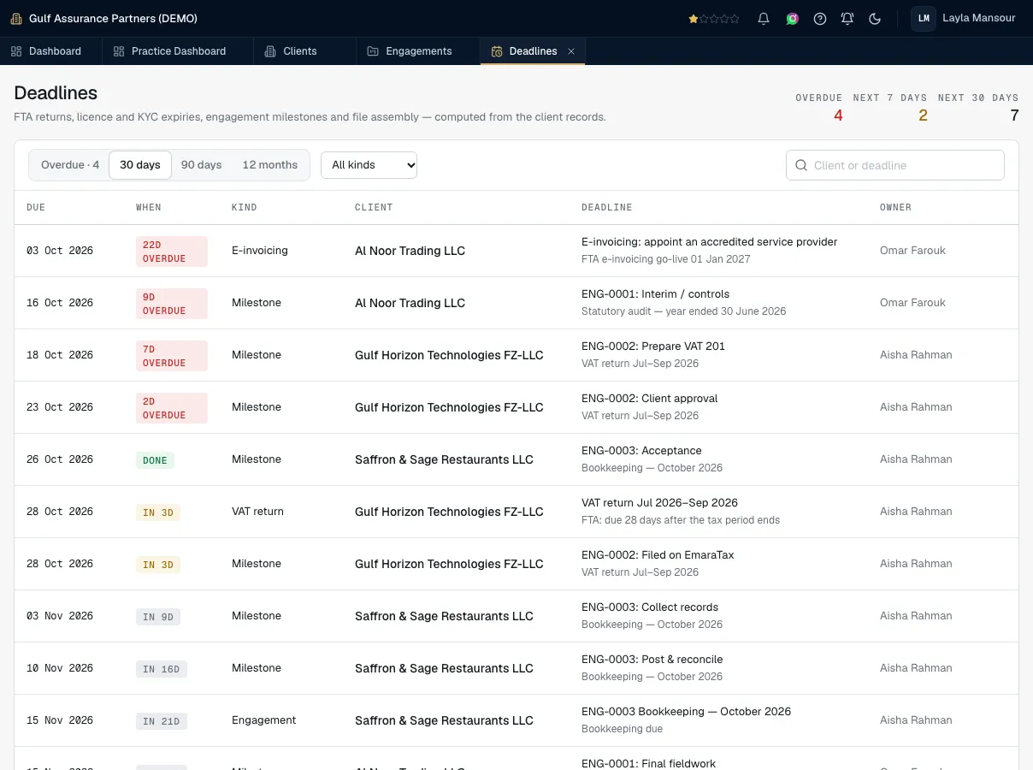Select the 30 days range filter

140,165
